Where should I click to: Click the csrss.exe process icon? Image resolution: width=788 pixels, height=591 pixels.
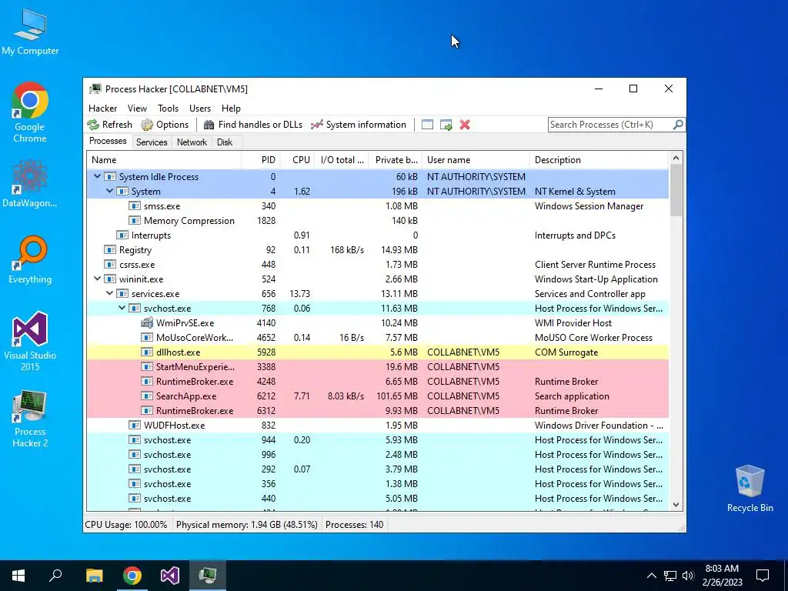109,265
